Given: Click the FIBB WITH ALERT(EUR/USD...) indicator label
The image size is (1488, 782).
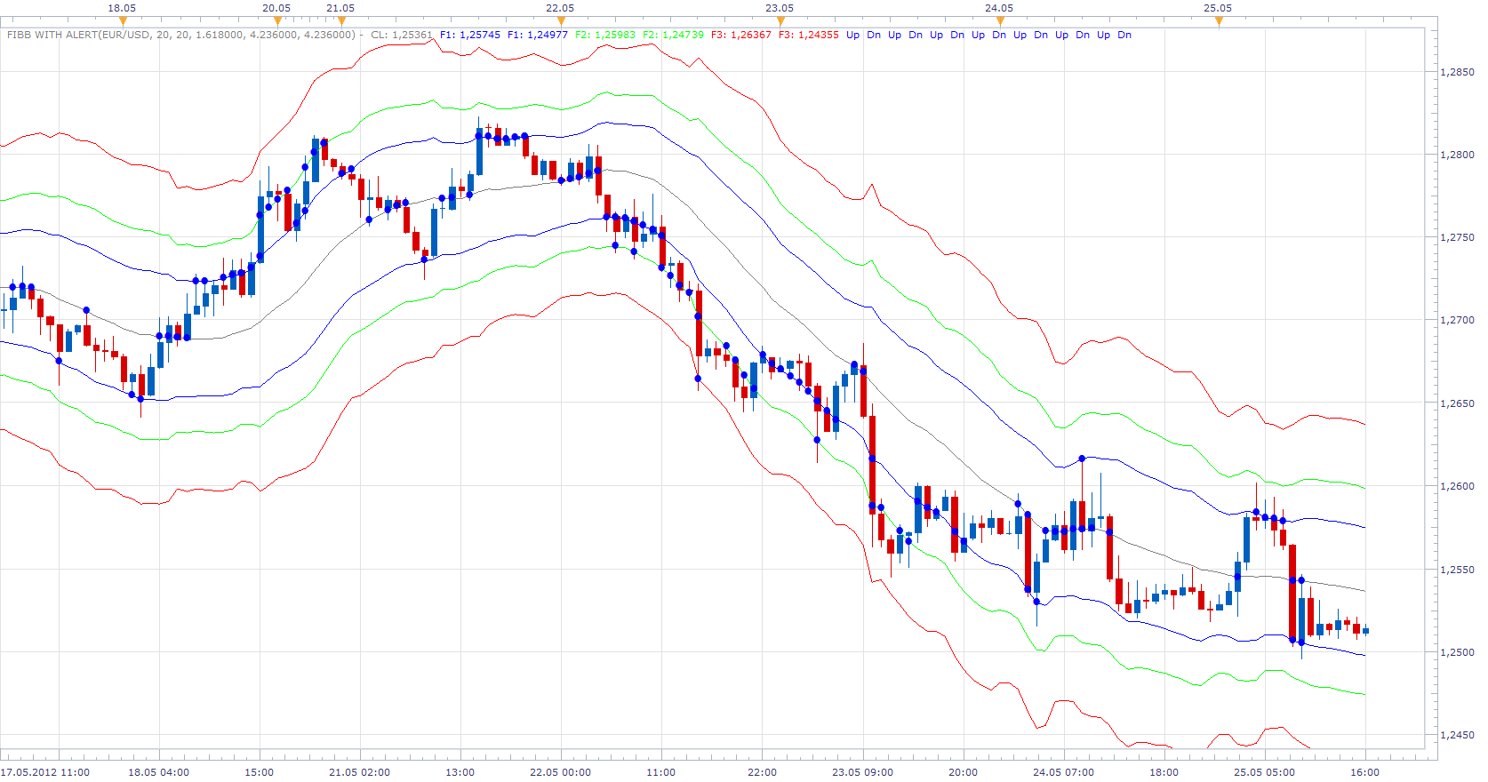Looking at the screenshot, I should coord(181,35).
